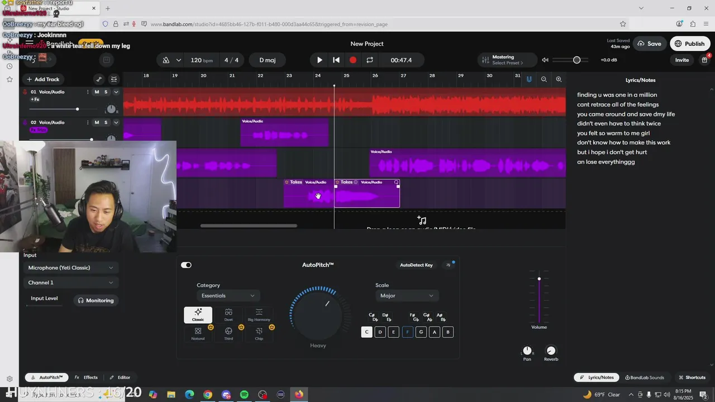Viewport: 715px width, 402px height.
Task: Select the Natural AutoPitch preset
Action: 198,334
